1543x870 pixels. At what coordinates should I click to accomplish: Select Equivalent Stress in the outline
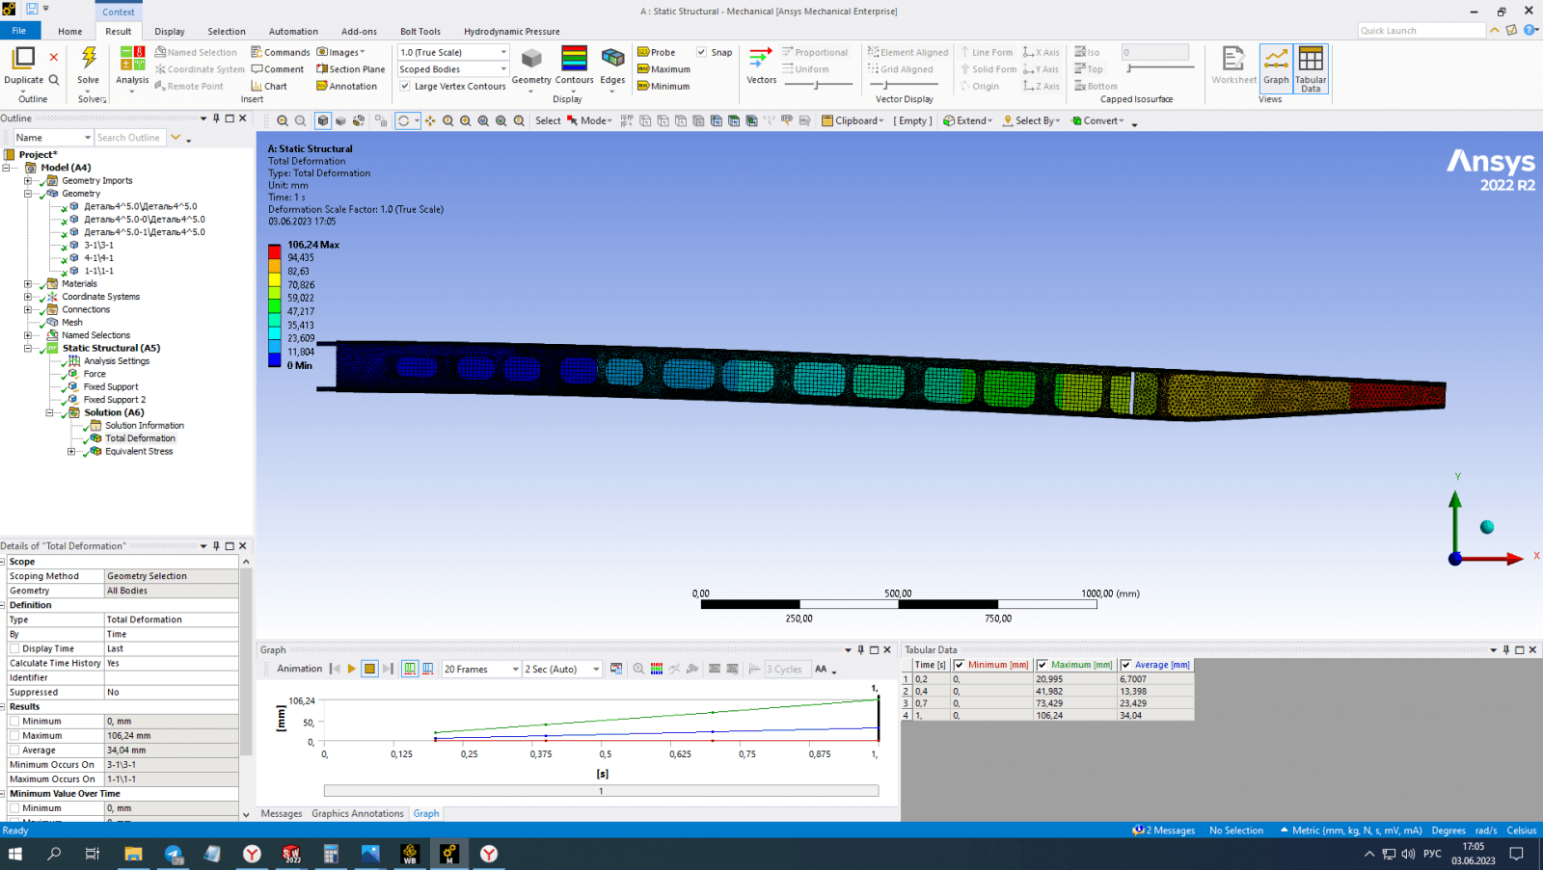pyautogui.click(x=139, y=451)
